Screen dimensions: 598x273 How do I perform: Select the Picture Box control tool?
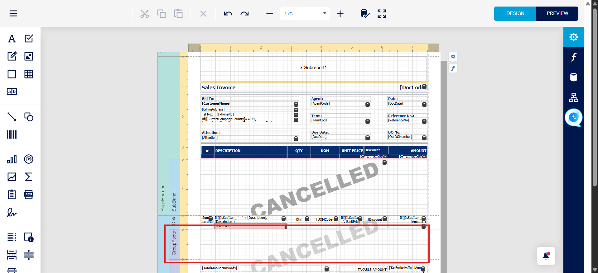tap(29, 56)
